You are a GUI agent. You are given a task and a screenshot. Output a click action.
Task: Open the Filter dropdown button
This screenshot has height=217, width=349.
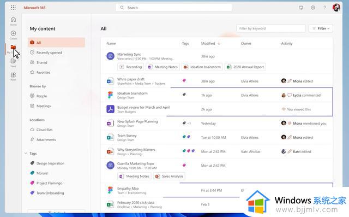321,28
